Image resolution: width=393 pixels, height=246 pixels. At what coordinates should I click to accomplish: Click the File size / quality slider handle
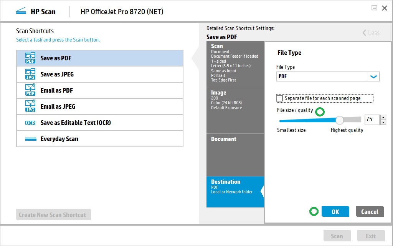tap(340, 120)
